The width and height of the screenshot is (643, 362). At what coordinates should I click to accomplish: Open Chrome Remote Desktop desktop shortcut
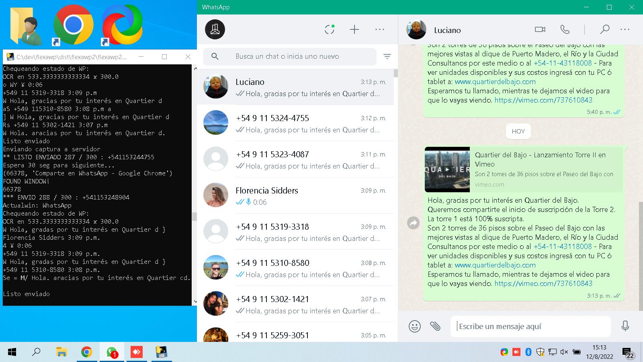pos(122,25)
